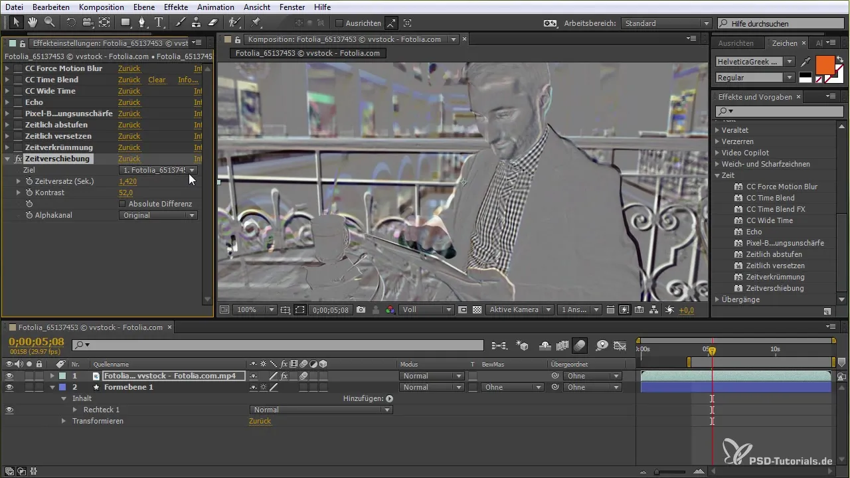Image resolution: width=850 pixels, height=478 pixels.
Task: Toggle fx switch for Zeitverkrümmung effect
Action: coord(18,147)
